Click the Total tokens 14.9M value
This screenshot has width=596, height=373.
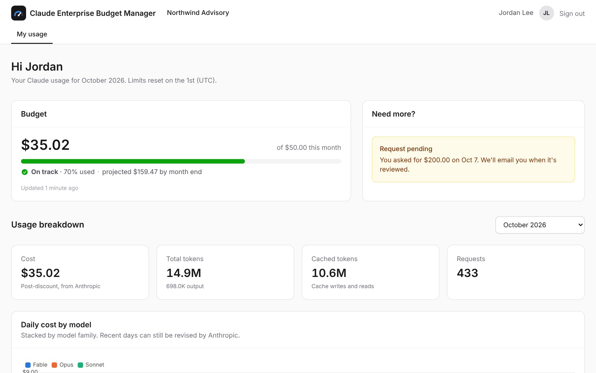point(184,273)
